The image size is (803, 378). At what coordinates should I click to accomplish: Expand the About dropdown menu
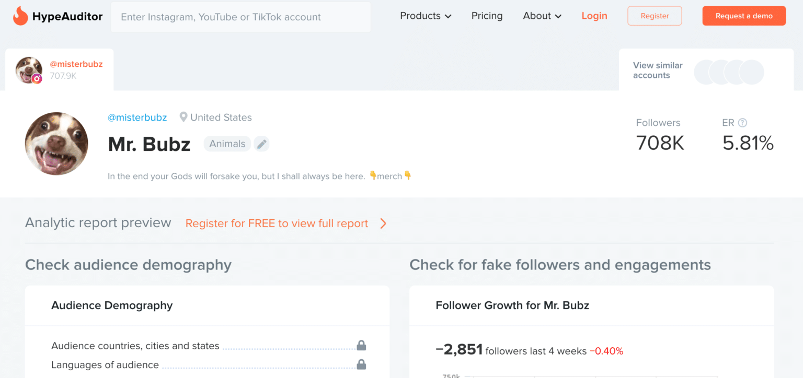point(542,16)
